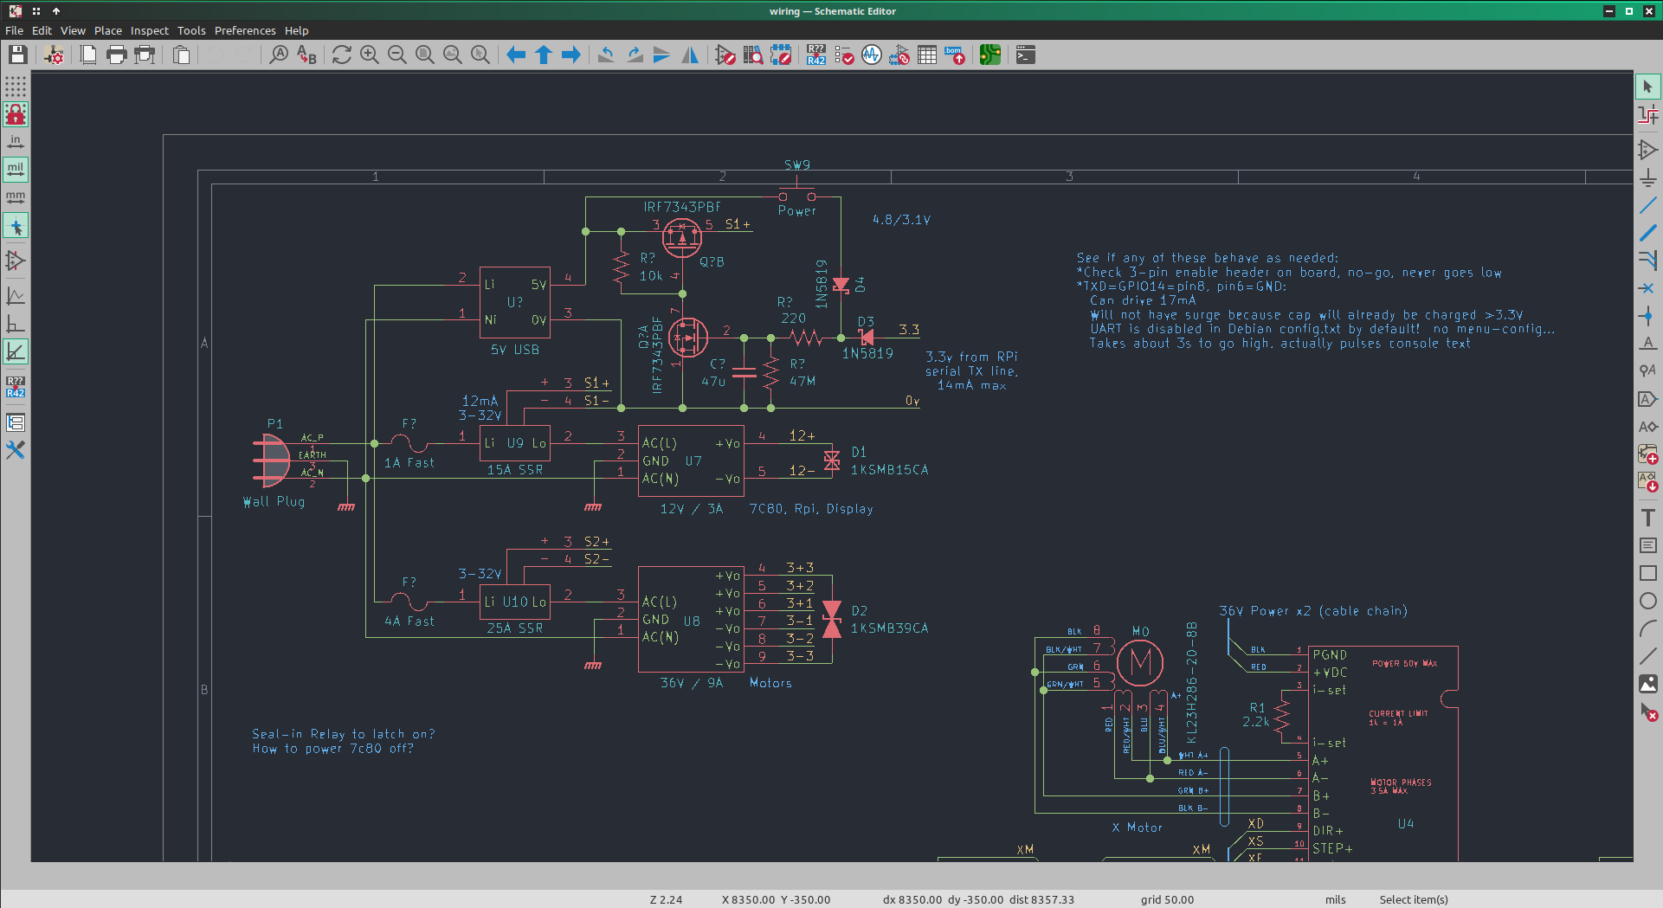
Task: Open the File menu
Action: (15, 30)
